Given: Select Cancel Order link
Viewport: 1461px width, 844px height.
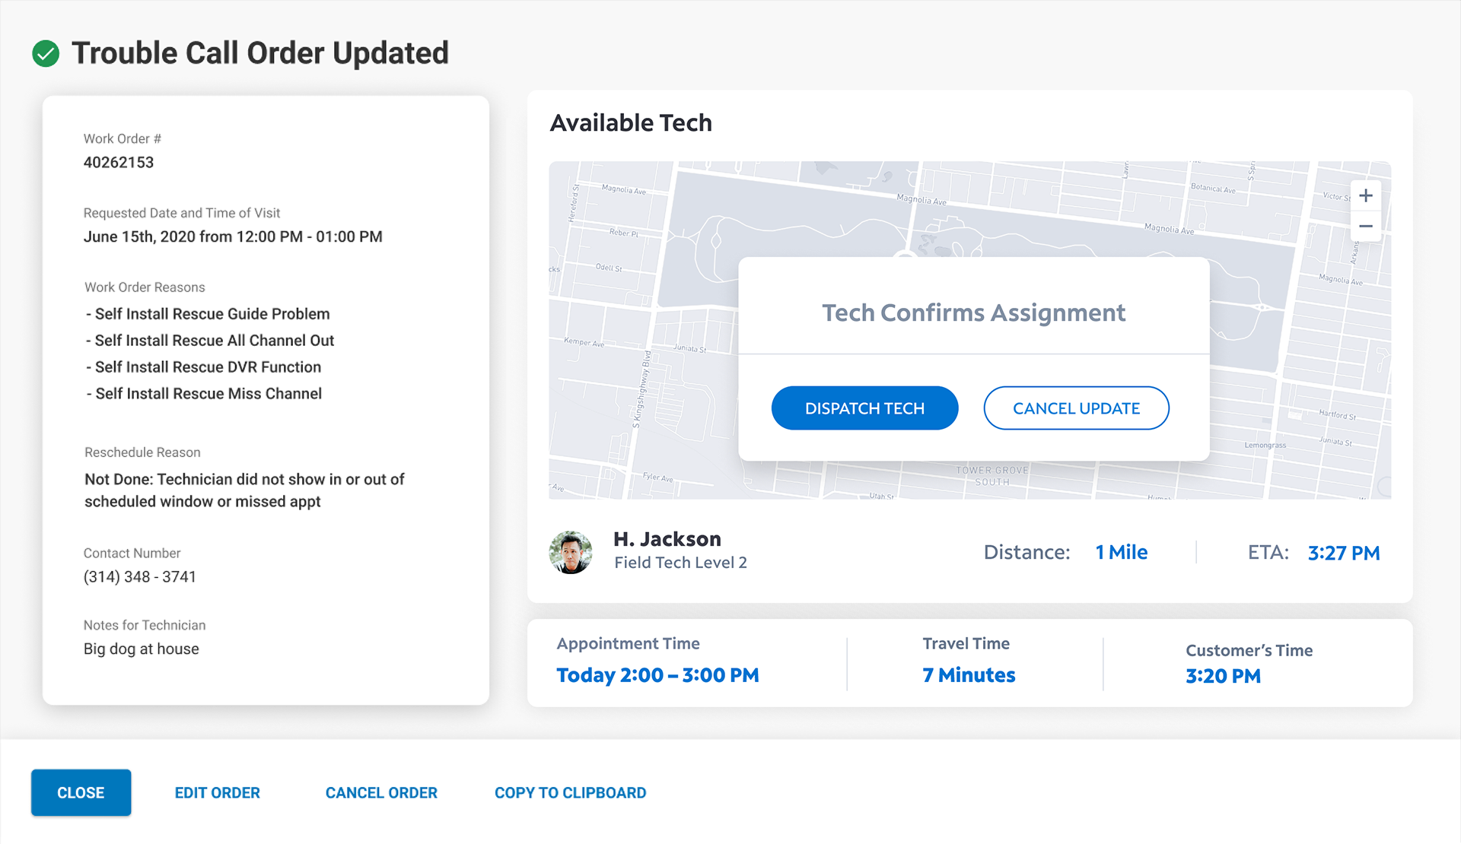Looking at the screenshot, I should tap(381, 792).
